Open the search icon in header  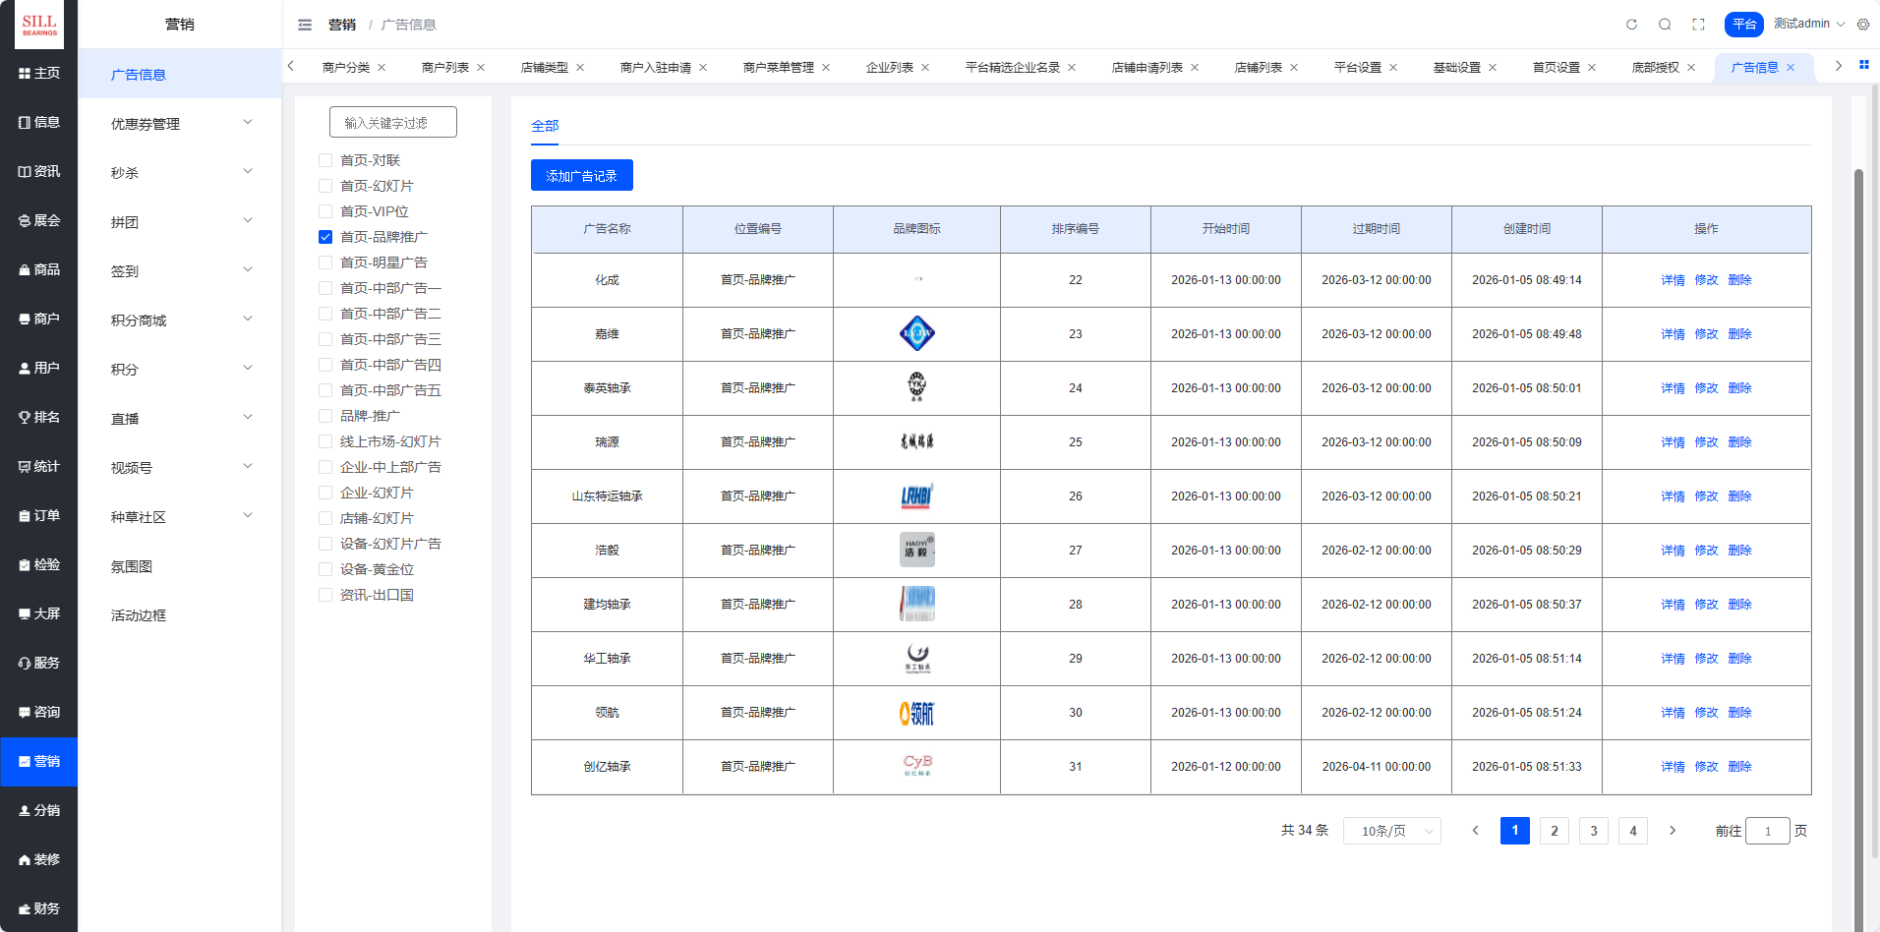[x=1665, y=25]
